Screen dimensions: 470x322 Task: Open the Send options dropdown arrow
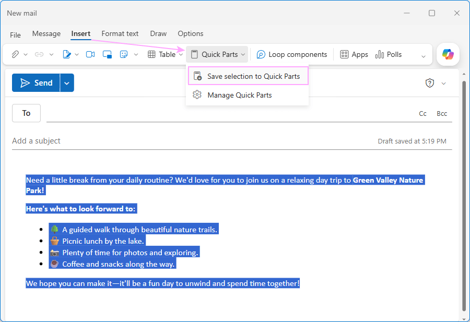67,83
